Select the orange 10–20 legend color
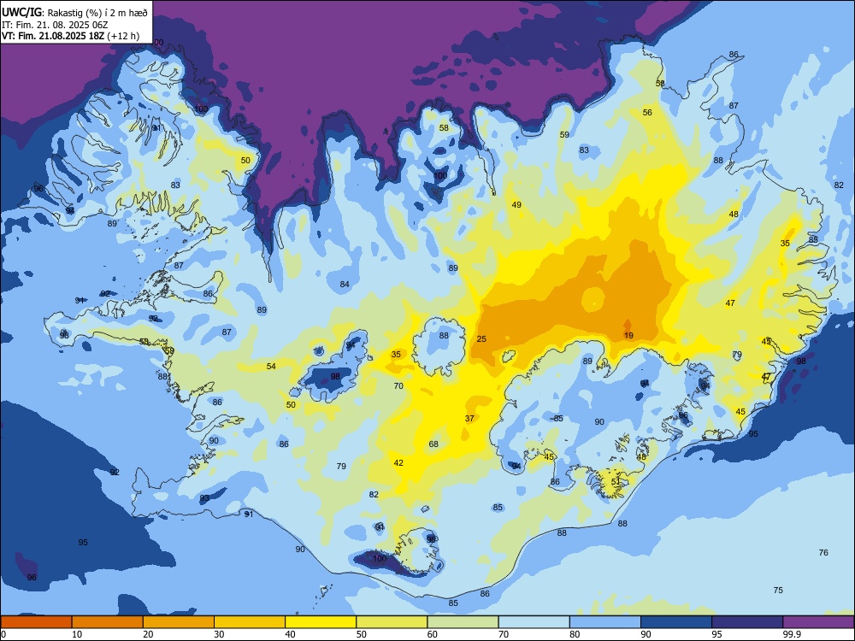 [x=108, y=622]
